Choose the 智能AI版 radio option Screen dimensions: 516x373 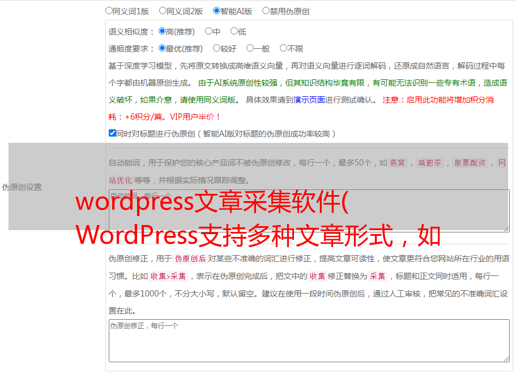tap(216, 11)
